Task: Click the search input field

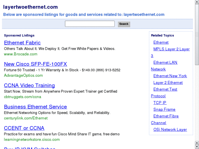Action: (x=90, y=24)
